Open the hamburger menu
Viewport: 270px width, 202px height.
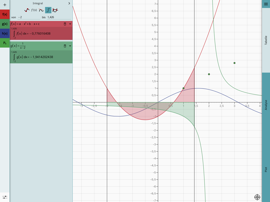(x=266, y=4)
